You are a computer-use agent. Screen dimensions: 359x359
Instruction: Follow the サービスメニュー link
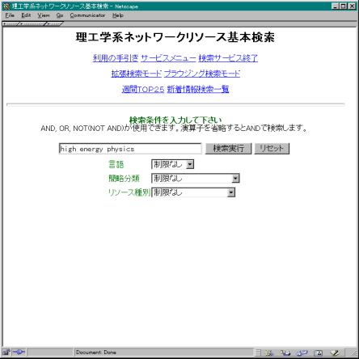click(168, 58)
